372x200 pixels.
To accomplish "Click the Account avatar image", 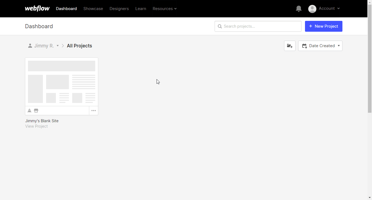I will [x=312, y=9].
